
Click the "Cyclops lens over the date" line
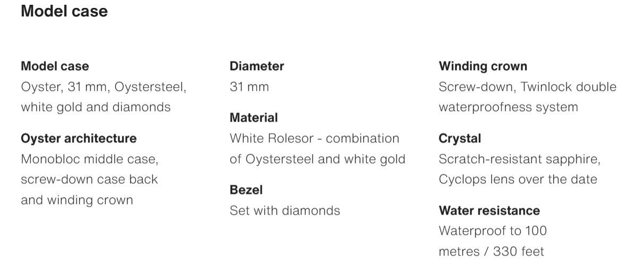tap(518, 179)
